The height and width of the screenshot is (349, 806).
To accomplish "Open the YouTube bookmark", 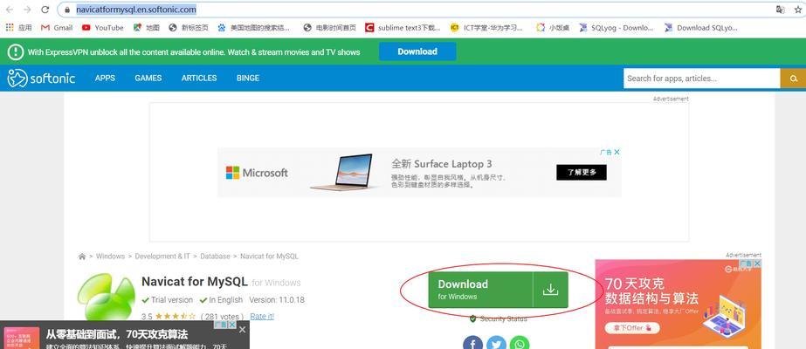I will (x=103, y=28).
